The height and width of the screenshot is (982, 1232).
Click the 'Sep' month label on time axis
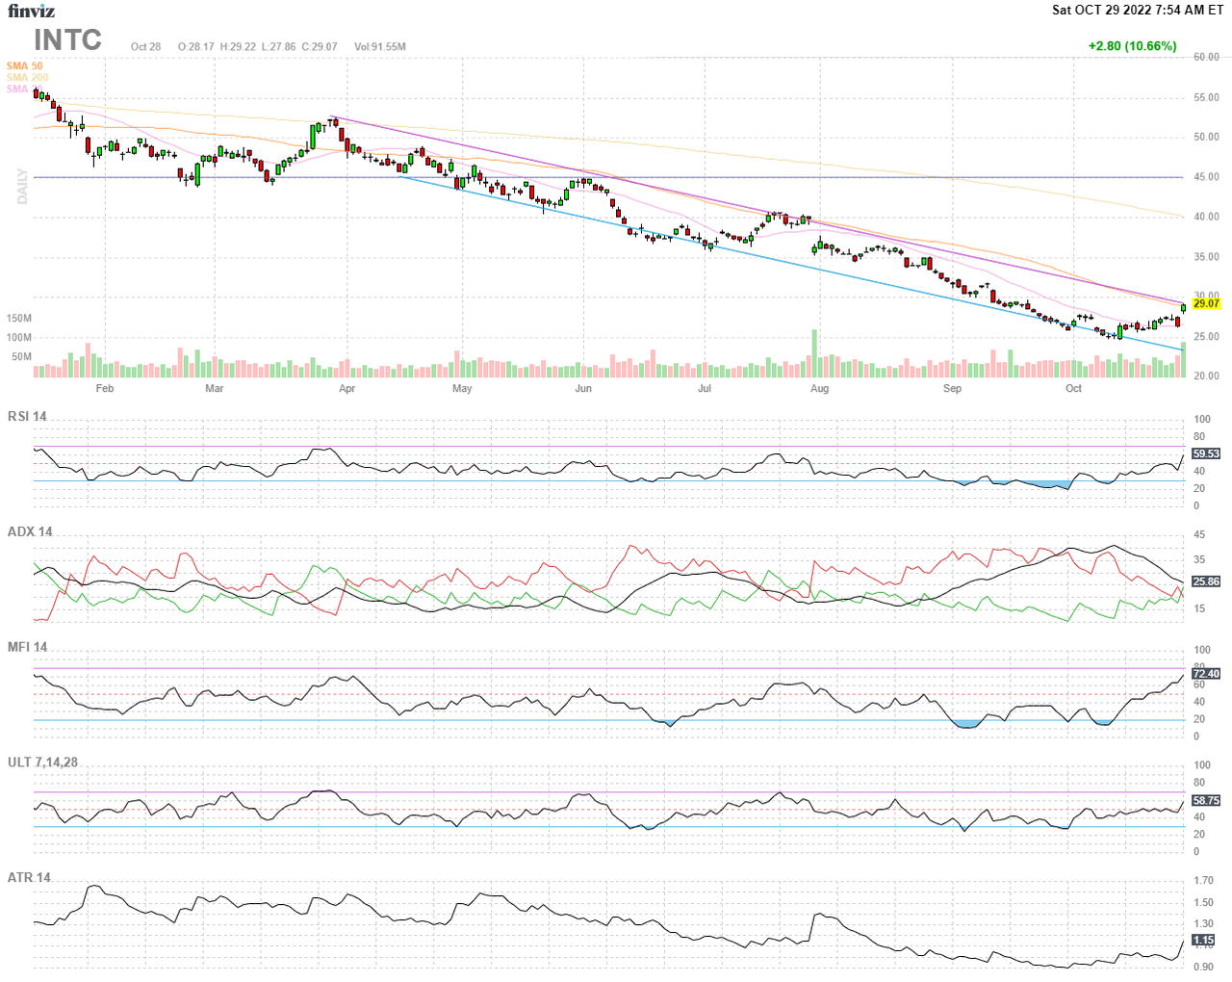point(952,388)
